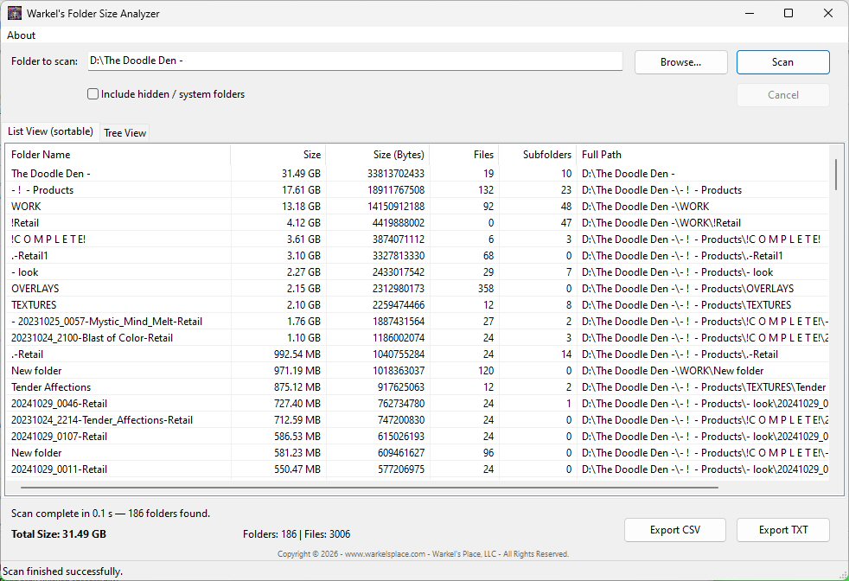
Task: Minimize the Folder Size Analyzer window
Action: pyautogui.click(x=750, y=13)
